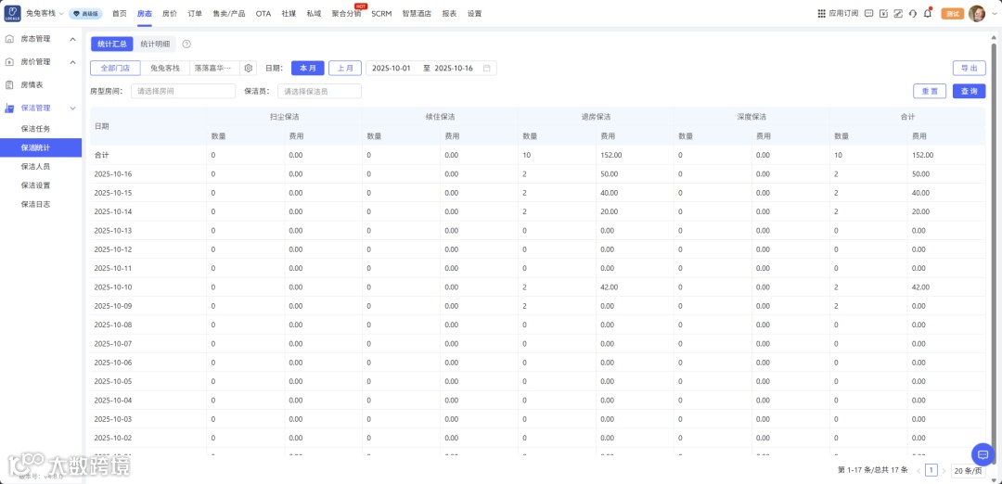Open the floating chat support button

click(x=983, y=454)
